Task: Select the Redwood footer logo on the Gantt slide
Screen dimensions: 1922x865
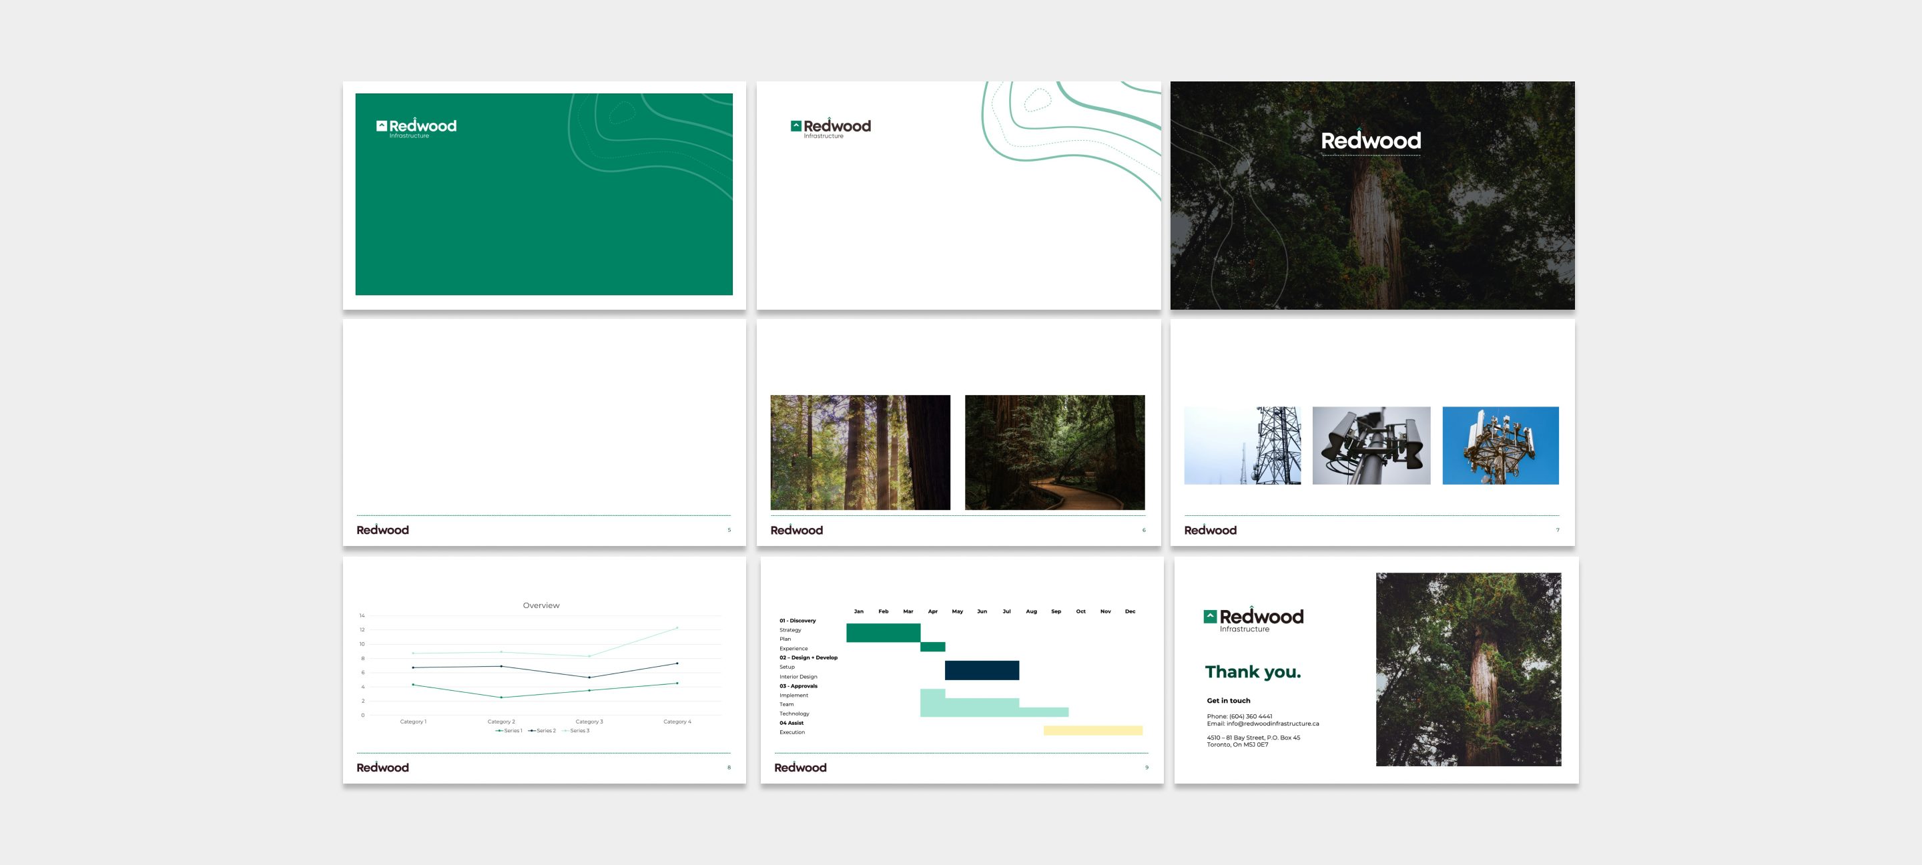Action: [801, 768]
